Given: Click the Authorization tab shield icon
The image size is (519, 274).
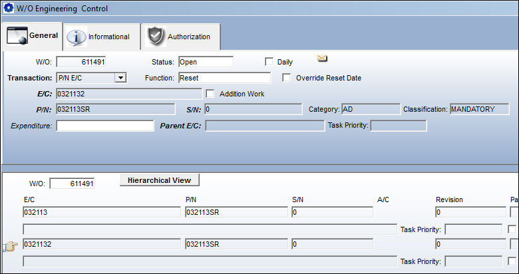Looking at the screenshot, I should tap(156, 37).
